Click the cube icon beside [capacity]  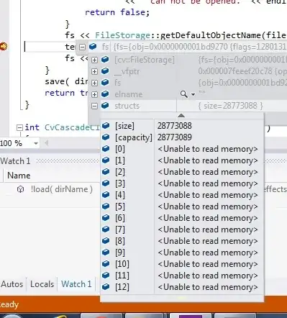(106, 137)
